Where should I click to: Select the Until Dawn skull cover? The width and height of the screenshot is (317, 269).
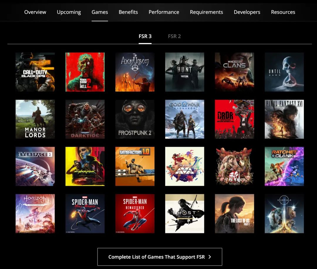(284, 72)
